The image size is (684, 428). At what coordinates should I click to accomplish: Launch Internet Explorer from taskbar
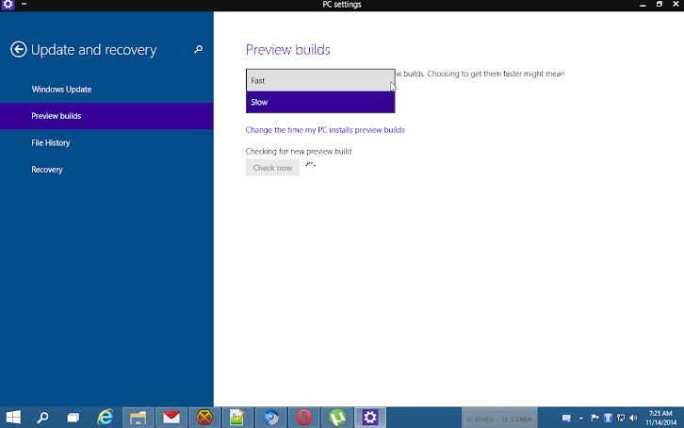(x=105, y=418)
